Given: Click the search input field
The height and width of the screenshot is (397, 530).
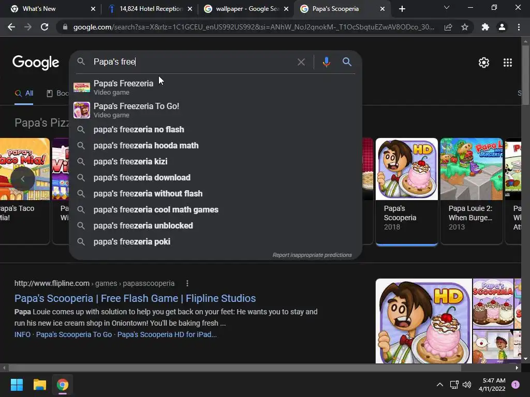Looking at the screenshot, I should pyautogui.click(x=193, y=62).
